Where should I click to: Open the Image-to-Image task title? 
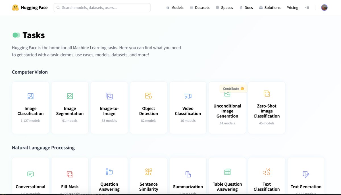(109, 111)
